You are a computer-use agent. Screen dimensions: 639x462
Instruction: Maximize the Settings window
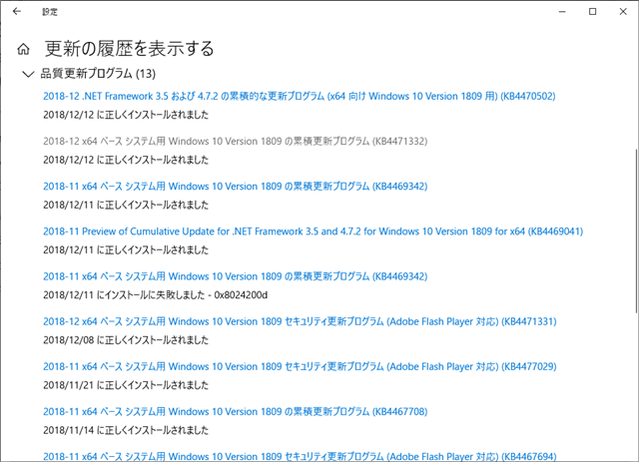point(592,11)
